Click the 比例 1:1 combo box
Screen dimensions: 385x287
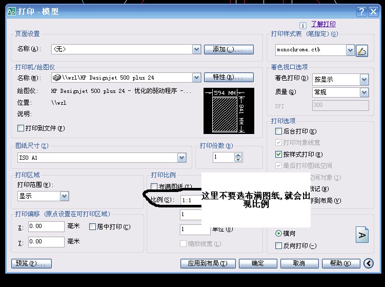191,200
